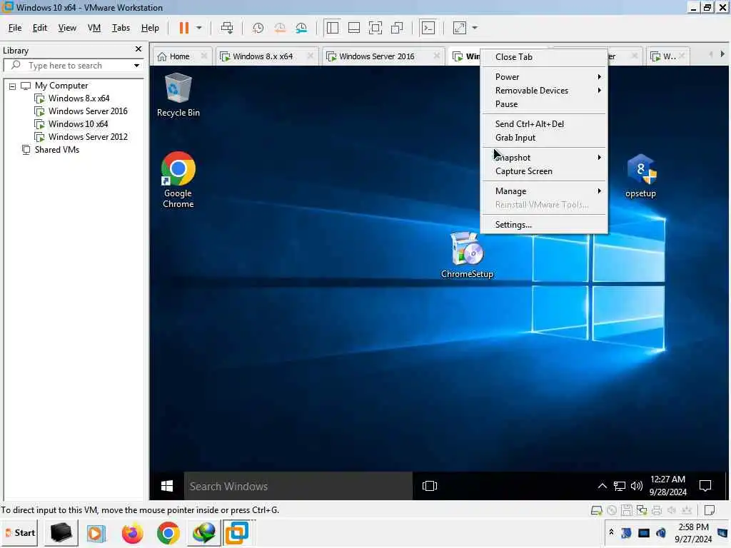Expand the Manage submenu
This screenshot has width=731, height=548.
pyautogui.click(x=544, y=191)
